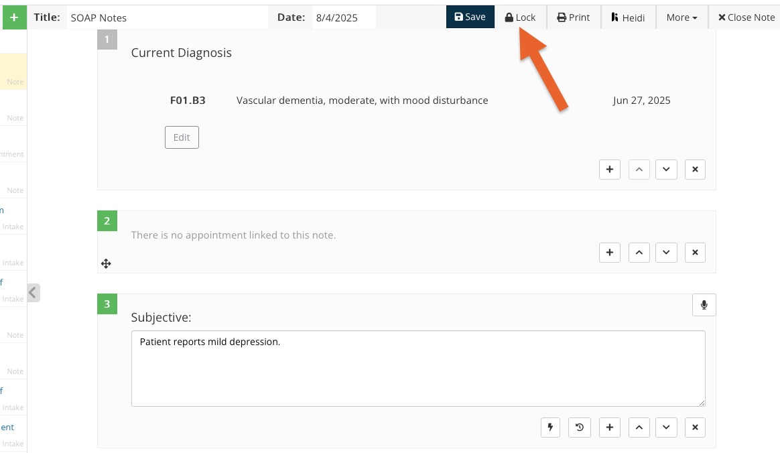View Subjective field history
The height and width of the screenshot is (453, 780).
pyautogui.click(x=580, y=427)
